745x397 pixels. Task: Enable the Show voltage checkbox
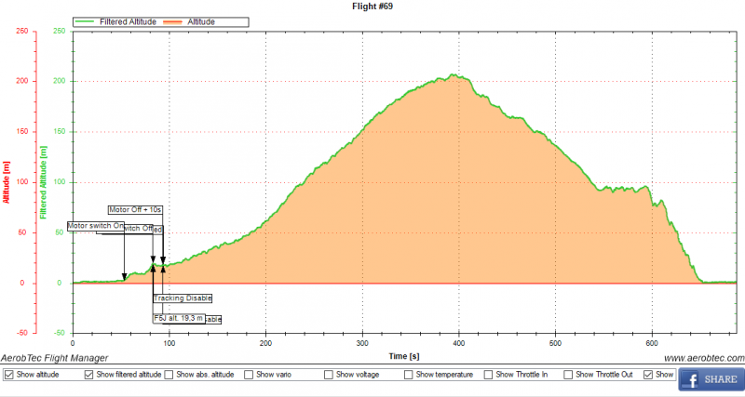(330, 375)
